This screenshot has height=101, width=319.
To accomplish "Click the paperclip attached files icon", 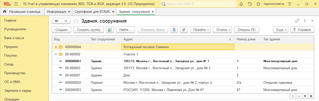I will pyautogui.click(x=184, y=30).
